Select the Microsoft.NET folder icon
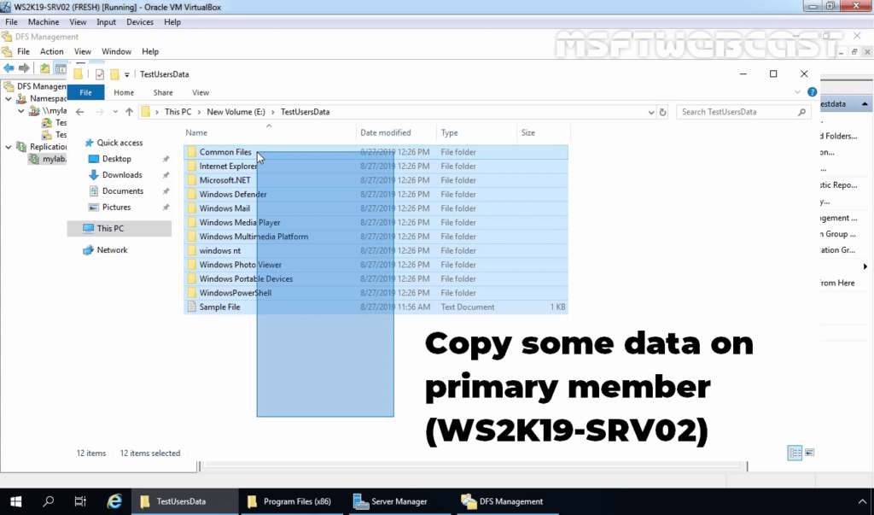874x515 pixels. [x=192, y=179]
